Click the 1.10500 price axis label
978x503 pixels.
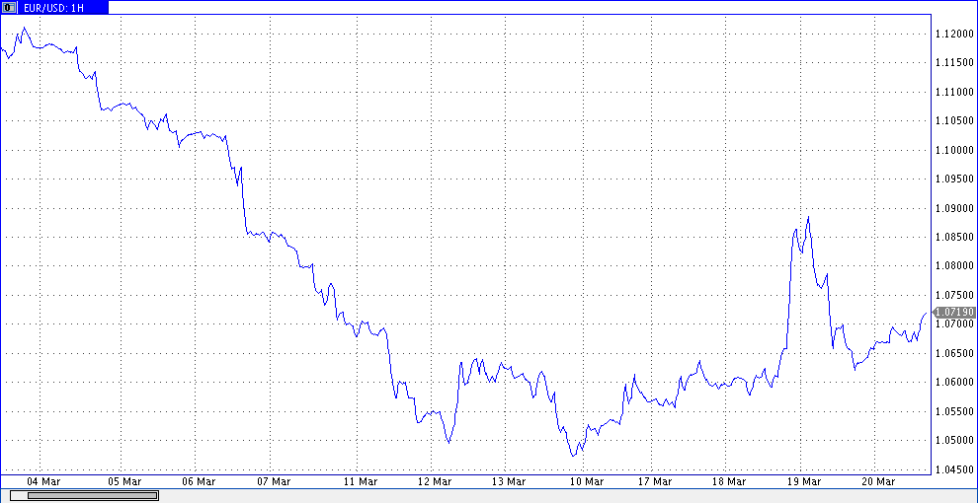(x=954, y=120)
